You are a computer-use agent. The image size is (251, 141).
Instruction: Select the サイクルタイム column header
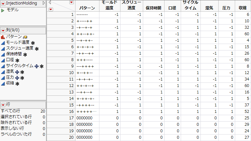point(190,6)
